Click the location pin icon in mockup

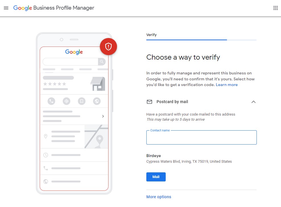(x=46, y=136)
